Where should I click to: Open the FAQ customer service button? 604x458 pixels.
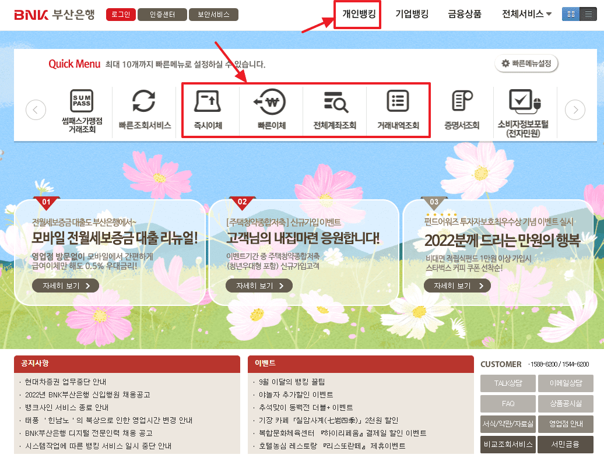(x=507, y=403)
